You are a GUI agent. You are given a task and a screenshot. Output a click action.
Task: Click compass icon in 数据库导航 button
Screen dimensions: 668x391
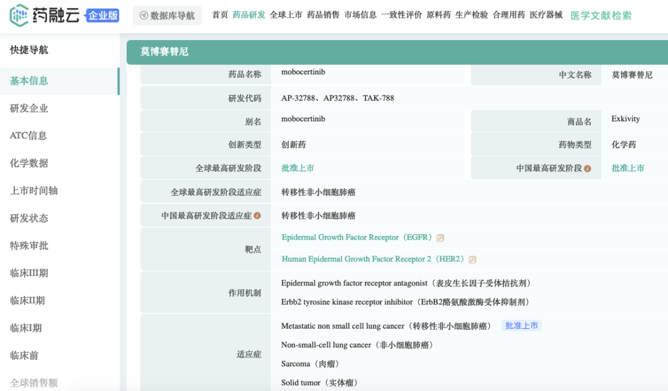pos(144,15)
